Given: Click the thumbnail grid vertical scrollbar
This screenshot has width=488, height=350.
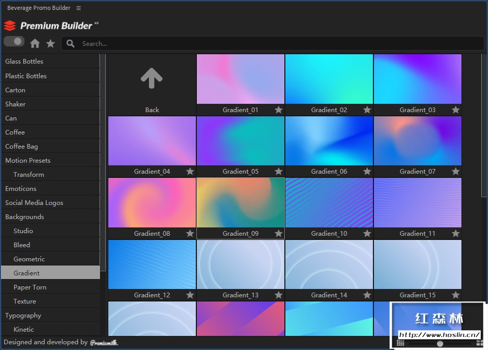Looking at the screenshot, I should tap(483, 125).
